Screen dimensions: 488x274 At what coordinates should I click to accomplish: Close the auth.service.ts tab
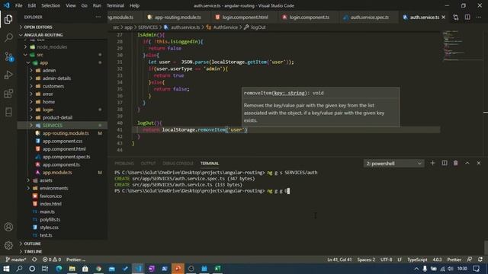click(444, 18)
